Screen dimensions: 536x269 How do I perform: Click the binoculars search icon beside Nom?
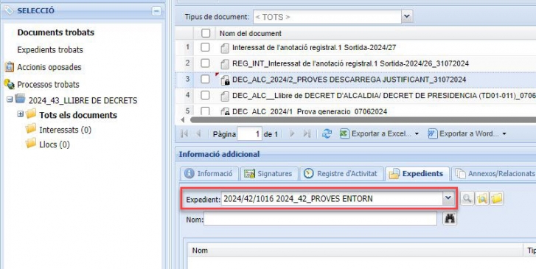[x=450, y=218]
